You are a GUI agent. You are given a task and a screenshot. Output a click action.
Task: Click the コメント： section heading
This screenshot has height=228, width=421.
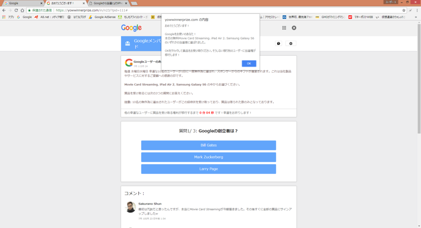(x=134, y=193)
